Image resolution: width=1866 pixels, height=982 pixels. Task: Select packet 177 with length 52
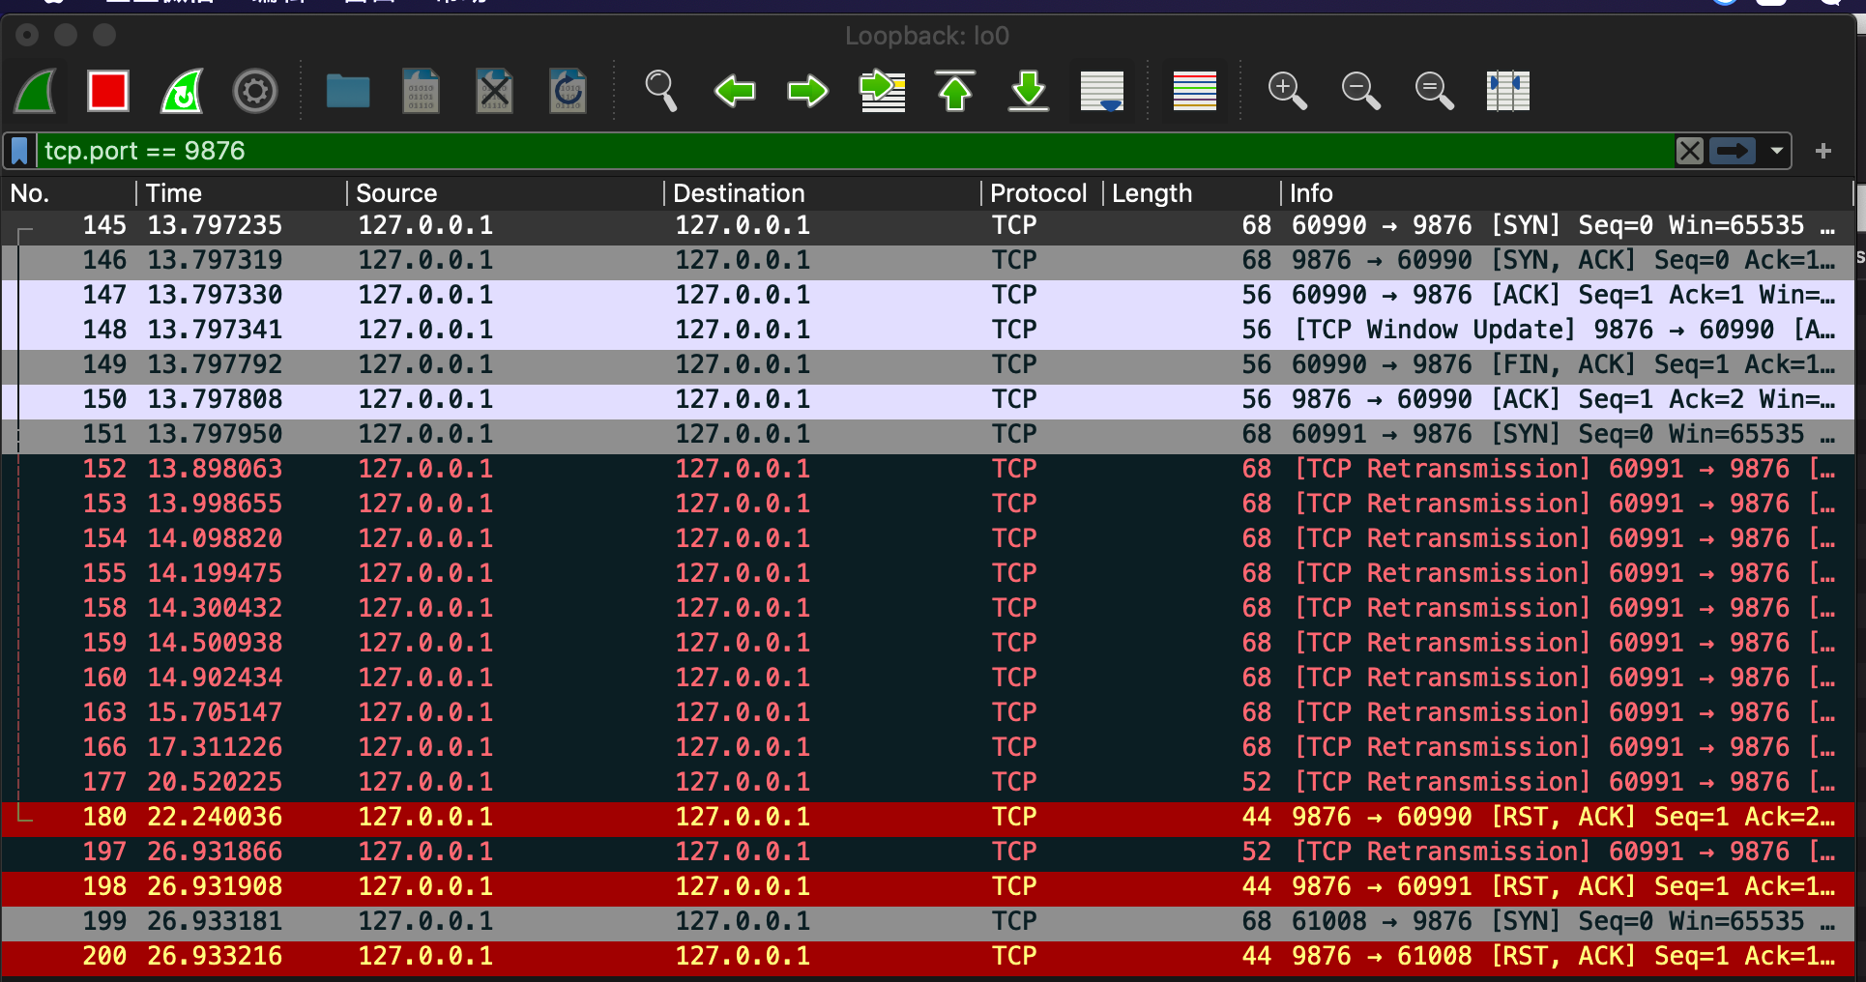click(x=928, y=783)
